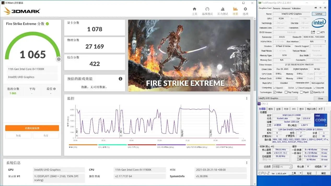This screenshot has height=186, width=331.
Task: Click the grey knob on the score gauge
Action: (x=59, y=59)
